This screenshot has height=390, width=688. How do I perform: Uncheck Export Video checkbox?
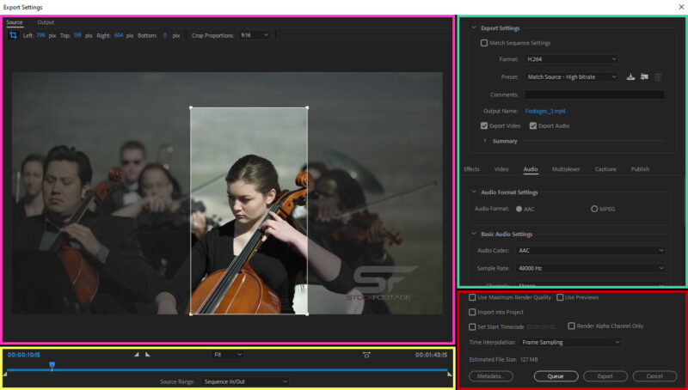pyautogui.click(x=484, y=125)
